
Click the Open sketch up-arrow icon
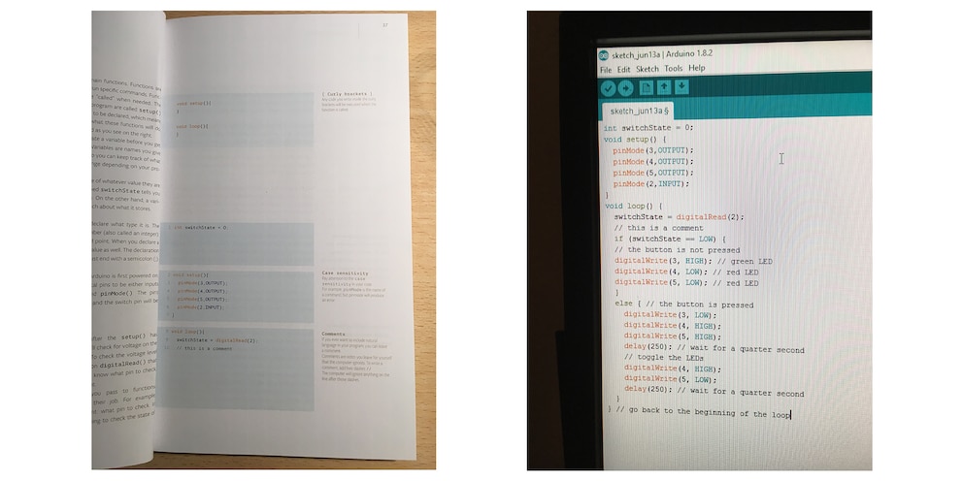(664, 87)
